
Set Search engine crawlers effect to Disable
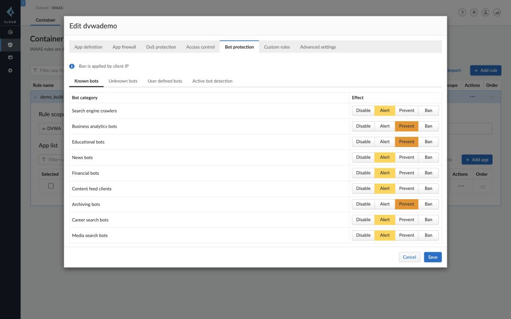(x=363, y=111)
